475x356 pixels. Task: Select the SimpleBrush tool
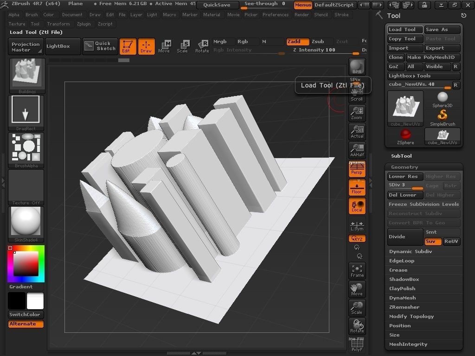point(442,118)
